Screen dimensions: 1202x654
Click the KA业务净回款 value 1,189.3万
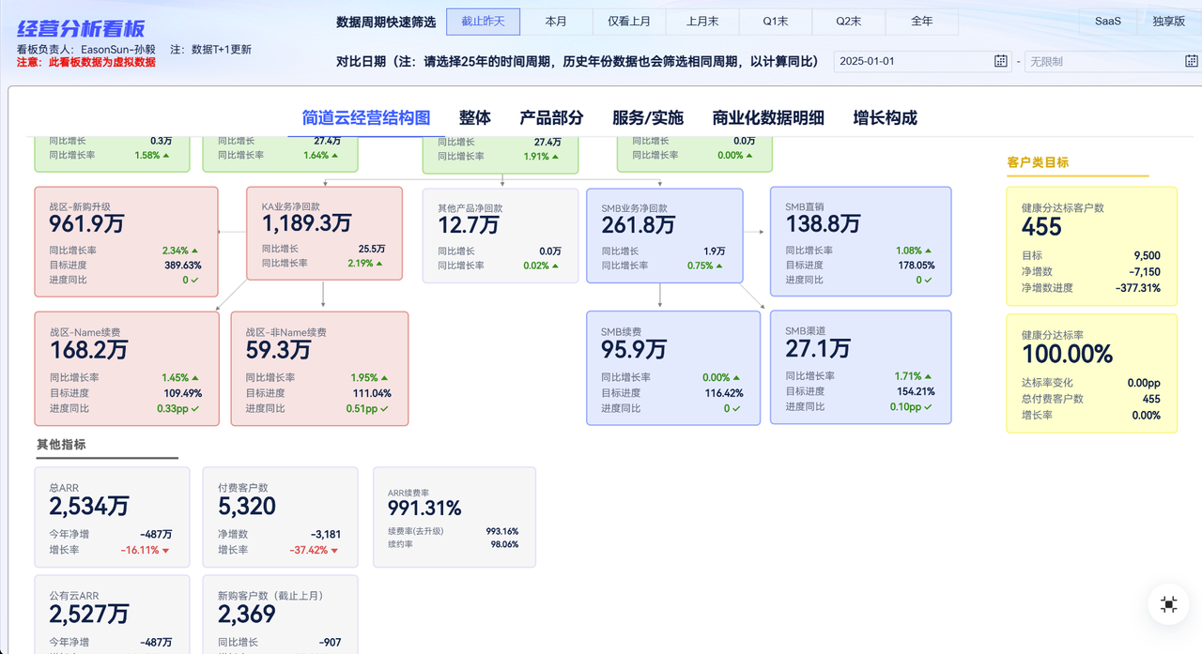click(x=307, y=223)
